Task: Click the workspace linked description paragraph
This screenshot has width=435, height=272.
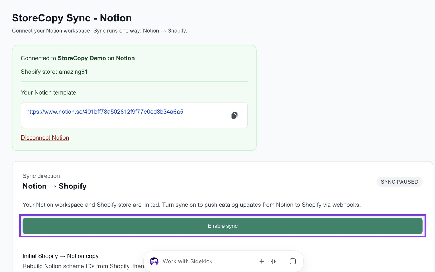Action: pos(191,205)
